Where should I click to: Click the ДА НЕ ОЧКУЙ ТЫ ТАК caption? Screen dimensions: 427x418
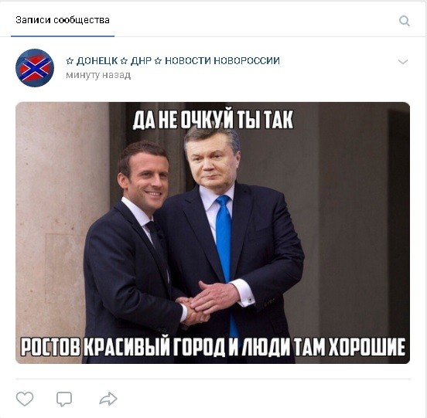tap(213, 120)
